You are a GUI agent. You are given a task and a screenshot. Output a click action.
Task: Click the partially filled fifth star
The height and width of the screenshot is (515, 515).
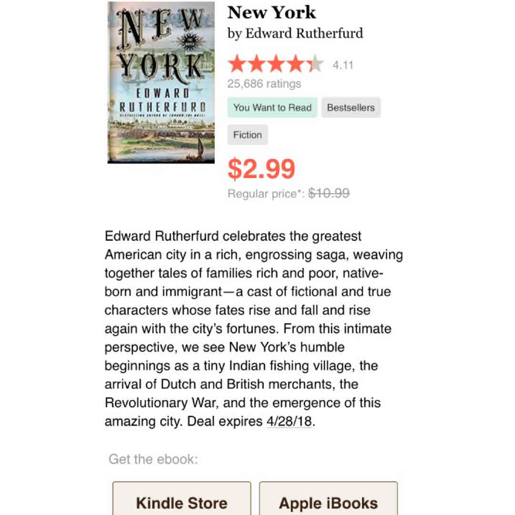coord(315,64)
